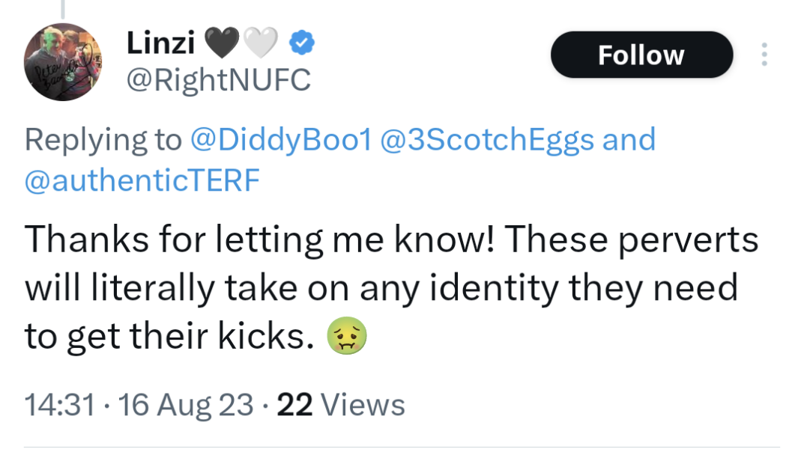The width and height of the screenshot is (804, 449).
Task: Open the three-dot more options menu
Action: [764, 54]
